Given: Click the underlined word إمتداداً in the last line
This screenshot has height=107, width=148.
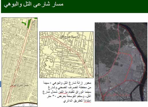Looking at the screenshot, I should tap(87, 101).
